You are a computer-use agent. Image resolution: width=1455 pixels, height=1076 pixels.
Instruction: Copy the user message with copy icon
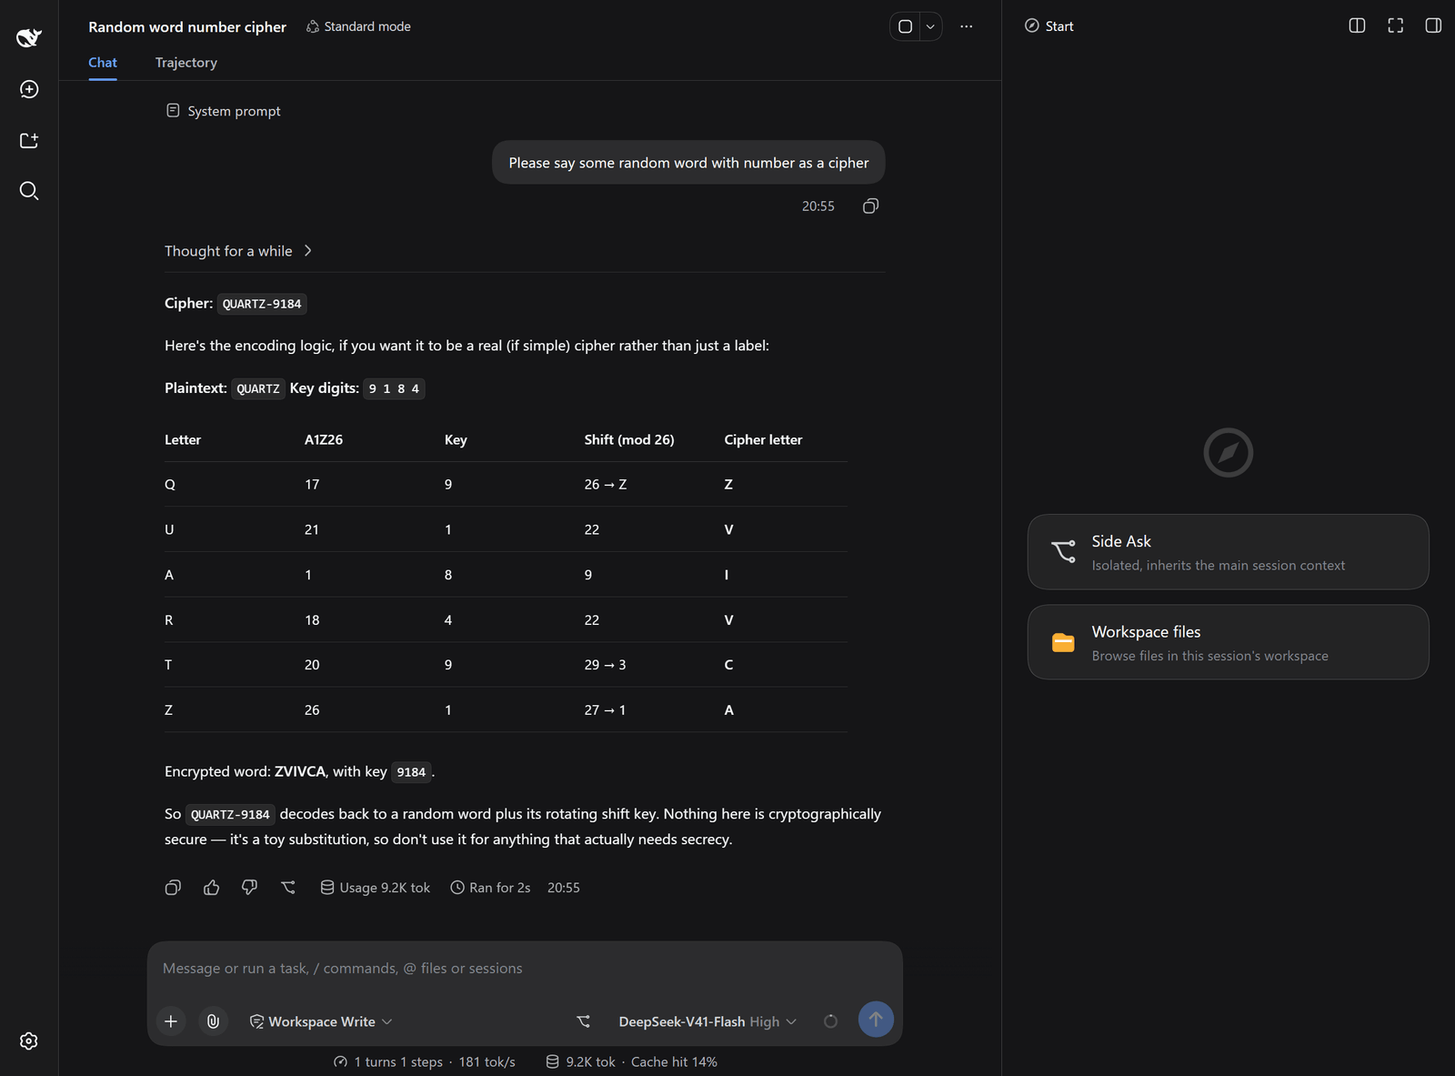point(870,206)
